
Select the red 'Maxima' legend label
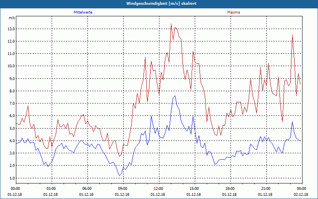[x=234, y=12]
